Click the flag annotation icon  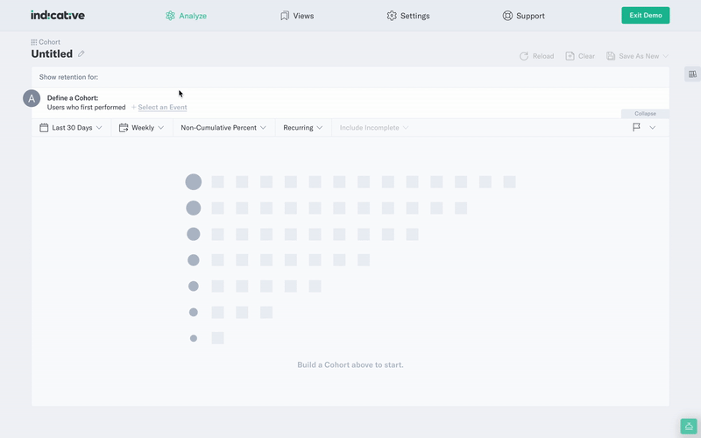coord(636,127)
